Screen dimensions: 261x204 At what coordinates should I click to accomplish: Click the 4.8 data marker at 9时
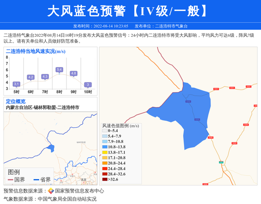pos(74,73)
